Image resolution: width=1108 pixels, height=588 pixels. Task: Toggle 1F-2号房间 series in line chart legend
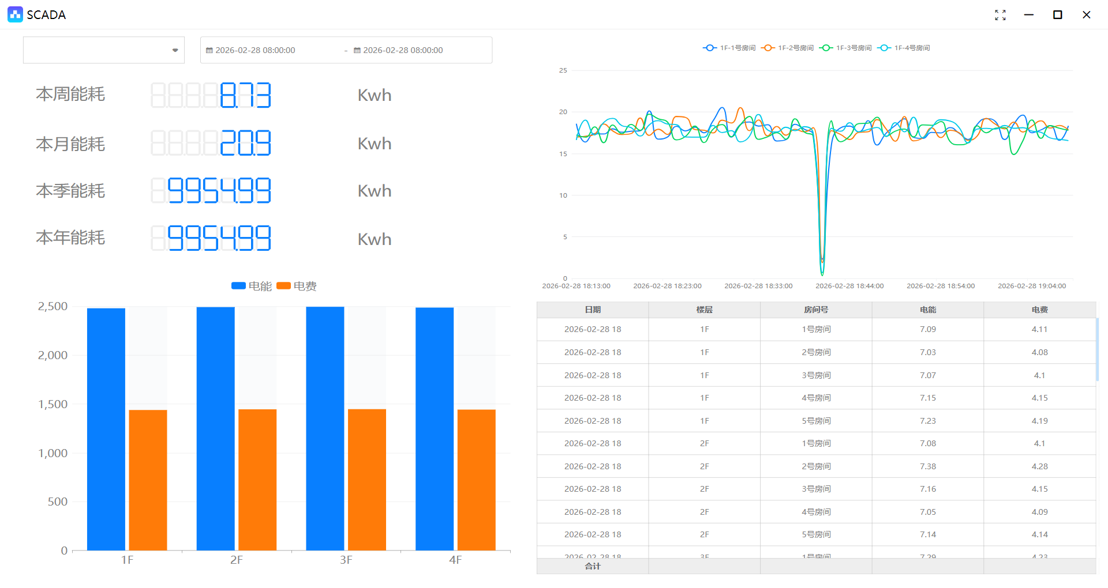787,48
